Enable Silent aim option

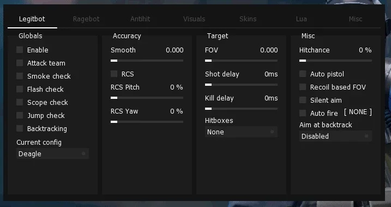click(303, 100)
